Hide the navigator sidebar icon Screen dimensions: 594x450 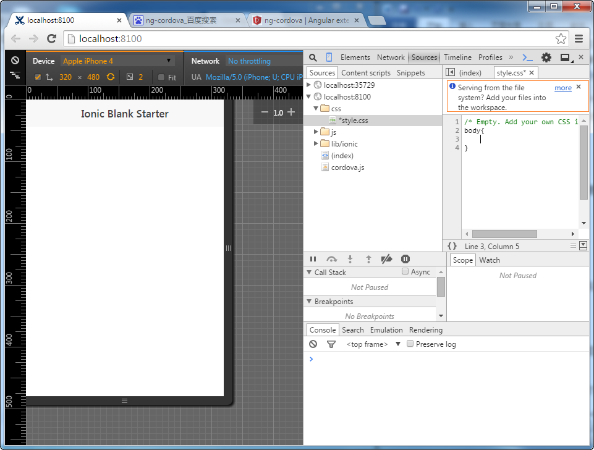(450, 72)
